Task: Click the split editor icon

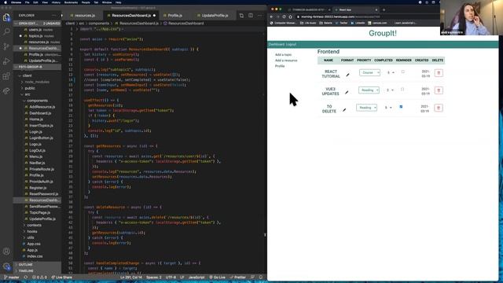Action: click(251, 15)
